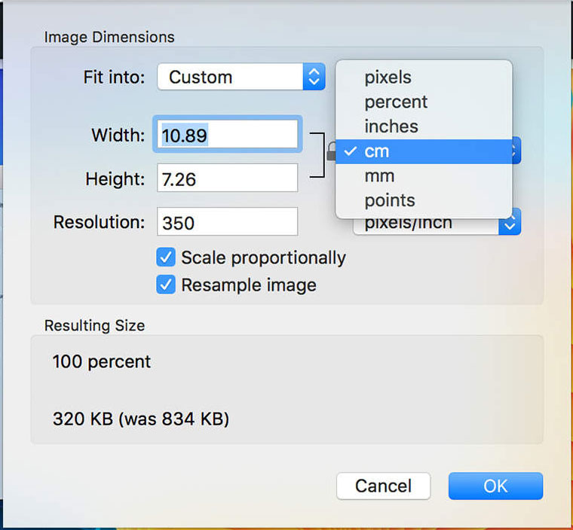Toggle Resample image checkbox

tap(166, 285)
